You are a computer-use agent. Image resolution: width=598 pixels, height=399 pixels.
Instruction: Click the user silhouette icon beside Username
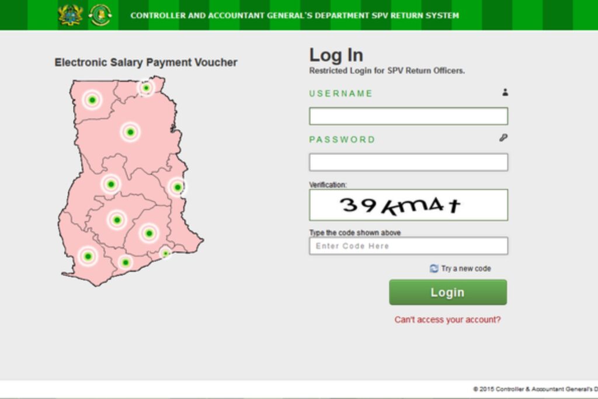point(505,92)
